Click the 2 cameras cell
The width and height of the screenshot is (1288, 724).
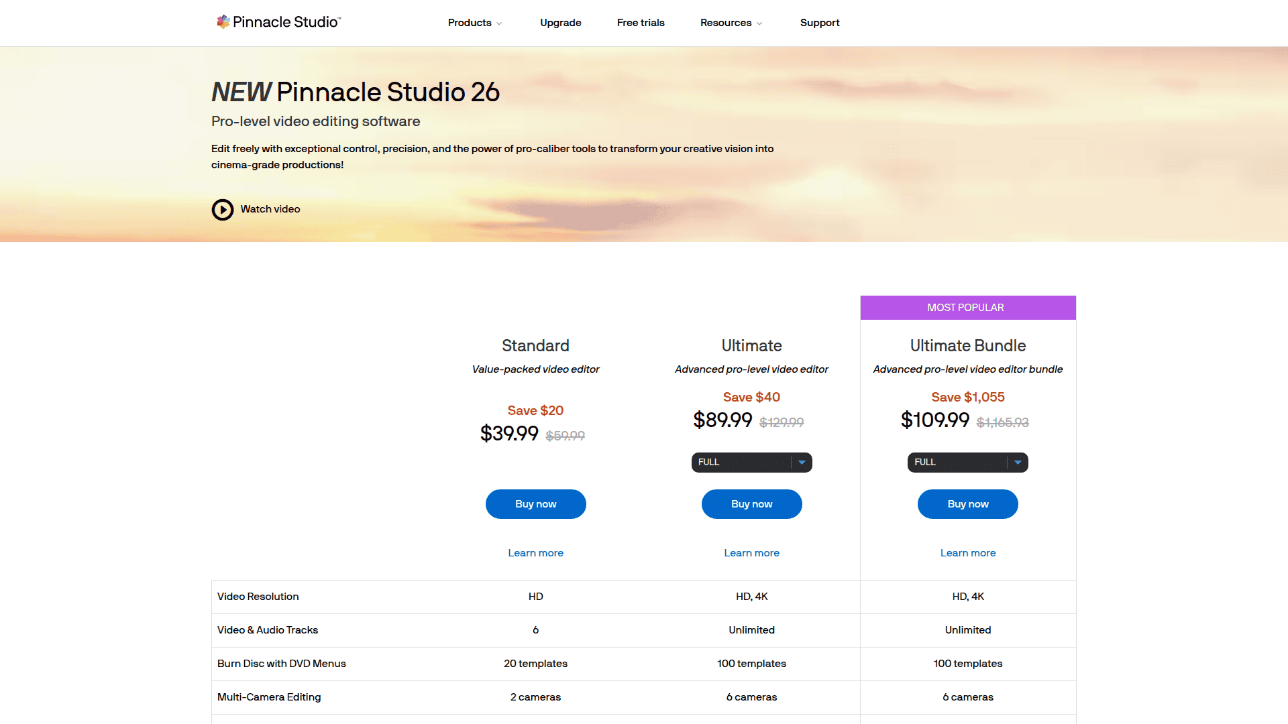535,697
